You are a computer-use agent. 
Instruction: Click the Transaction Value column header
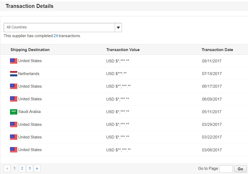click(x=123, y=50)
